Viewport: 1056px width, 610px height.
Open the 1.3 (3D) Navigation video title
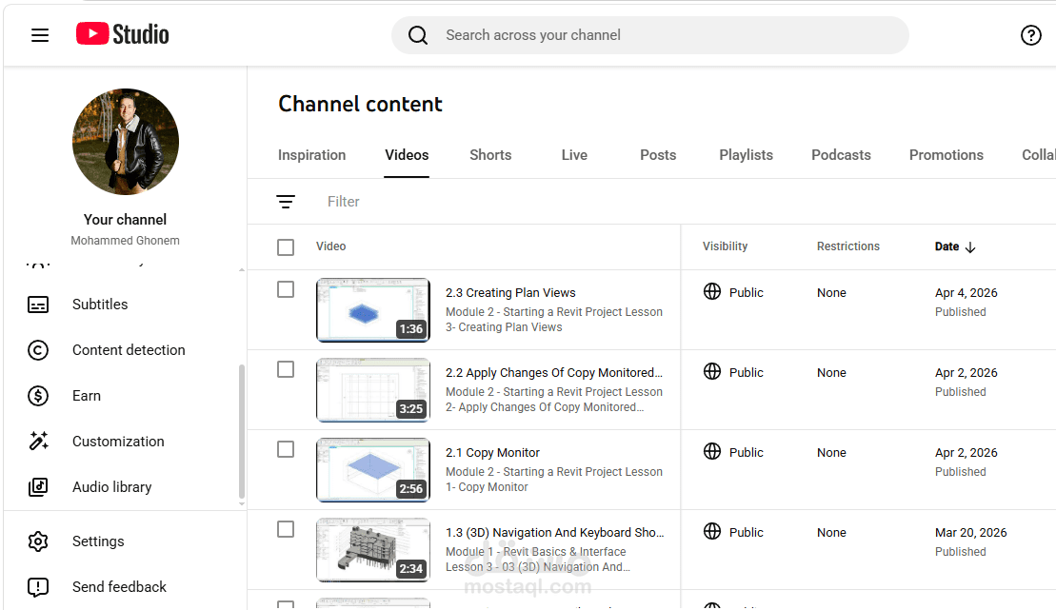(x=554, y=533)
